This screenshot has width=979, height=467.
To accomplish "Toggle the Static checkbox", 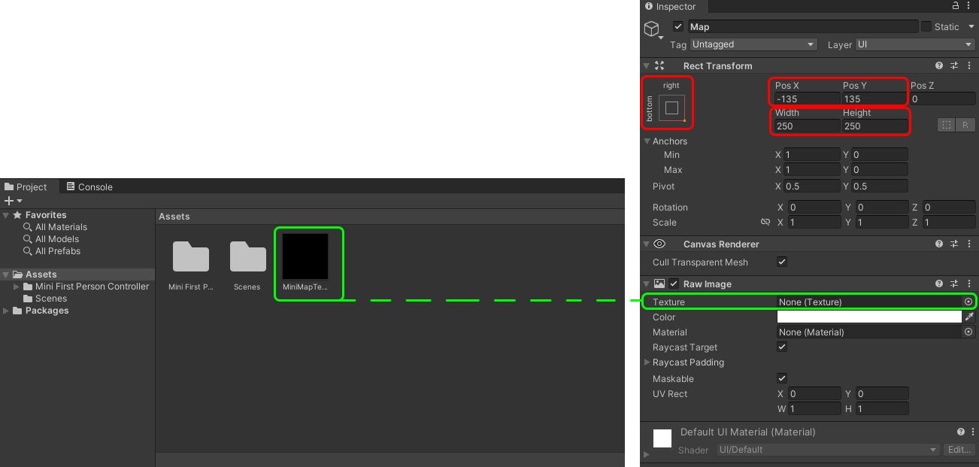I will pyautogui.click(x=926, y=26).
